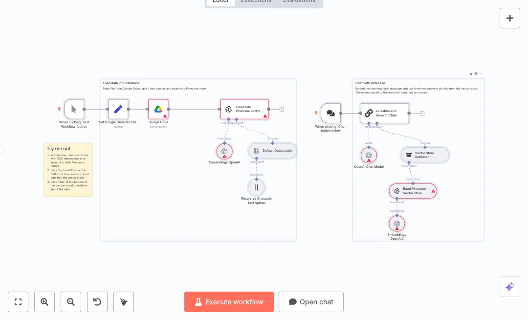The height and width of the screenshot is (320, 528).
Task: Click the Recursive Character Text Splitter node
Action: point(256,187)
